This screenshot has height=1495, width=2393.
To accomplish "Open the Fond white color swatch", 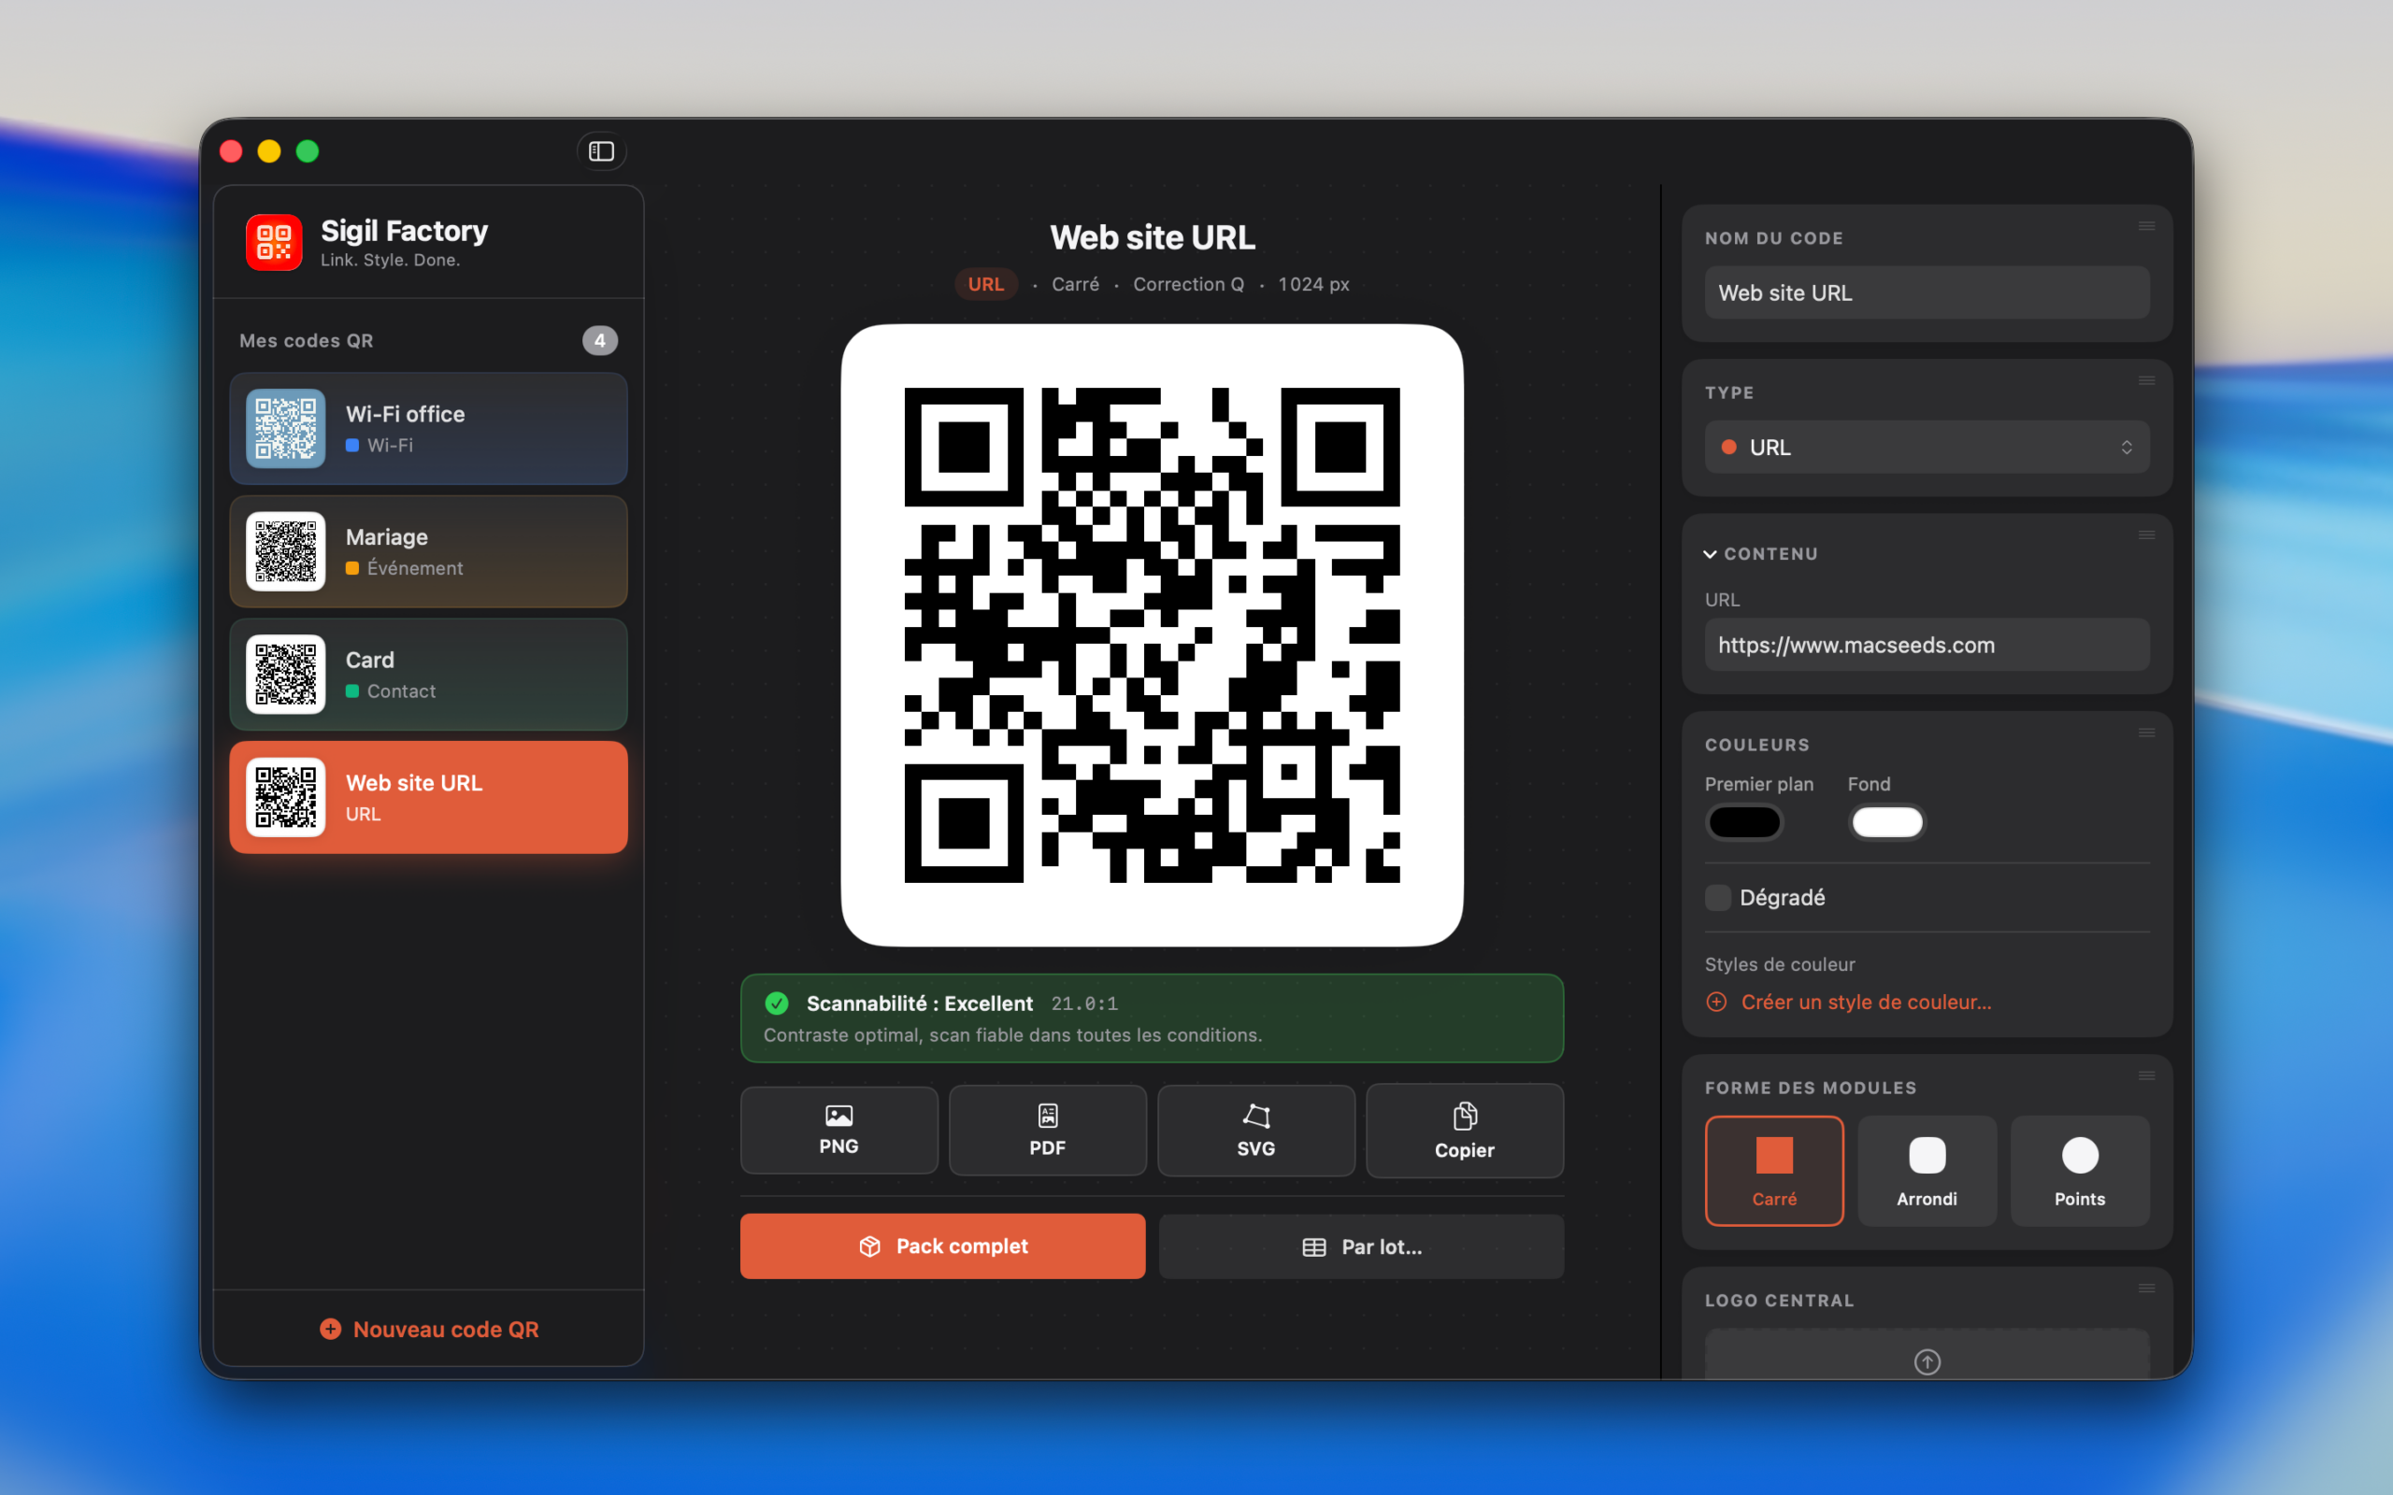I will click(x=1886, y=822).
